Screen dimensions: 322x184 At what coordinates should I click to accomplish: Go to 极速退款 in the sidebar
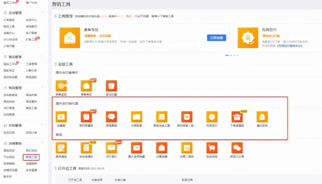tap(31, 77)
